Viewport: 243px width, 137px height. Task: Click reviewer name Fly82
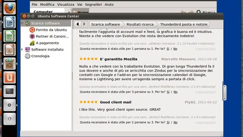(x=190, y=102)
